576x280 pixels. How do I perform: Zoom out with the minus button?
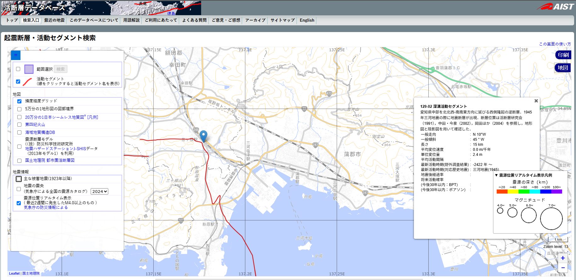click(x=563, y=268)
